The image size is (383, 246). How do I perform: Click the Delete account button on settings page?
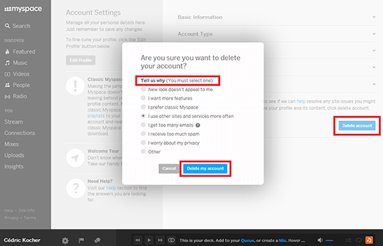[x=357, y=126]
